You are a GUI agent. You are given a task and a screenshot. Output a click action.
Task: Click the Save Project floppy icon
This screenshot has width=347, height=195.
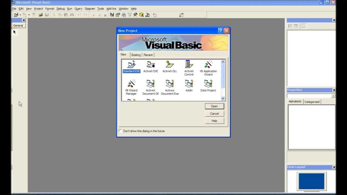pos(47,15)
